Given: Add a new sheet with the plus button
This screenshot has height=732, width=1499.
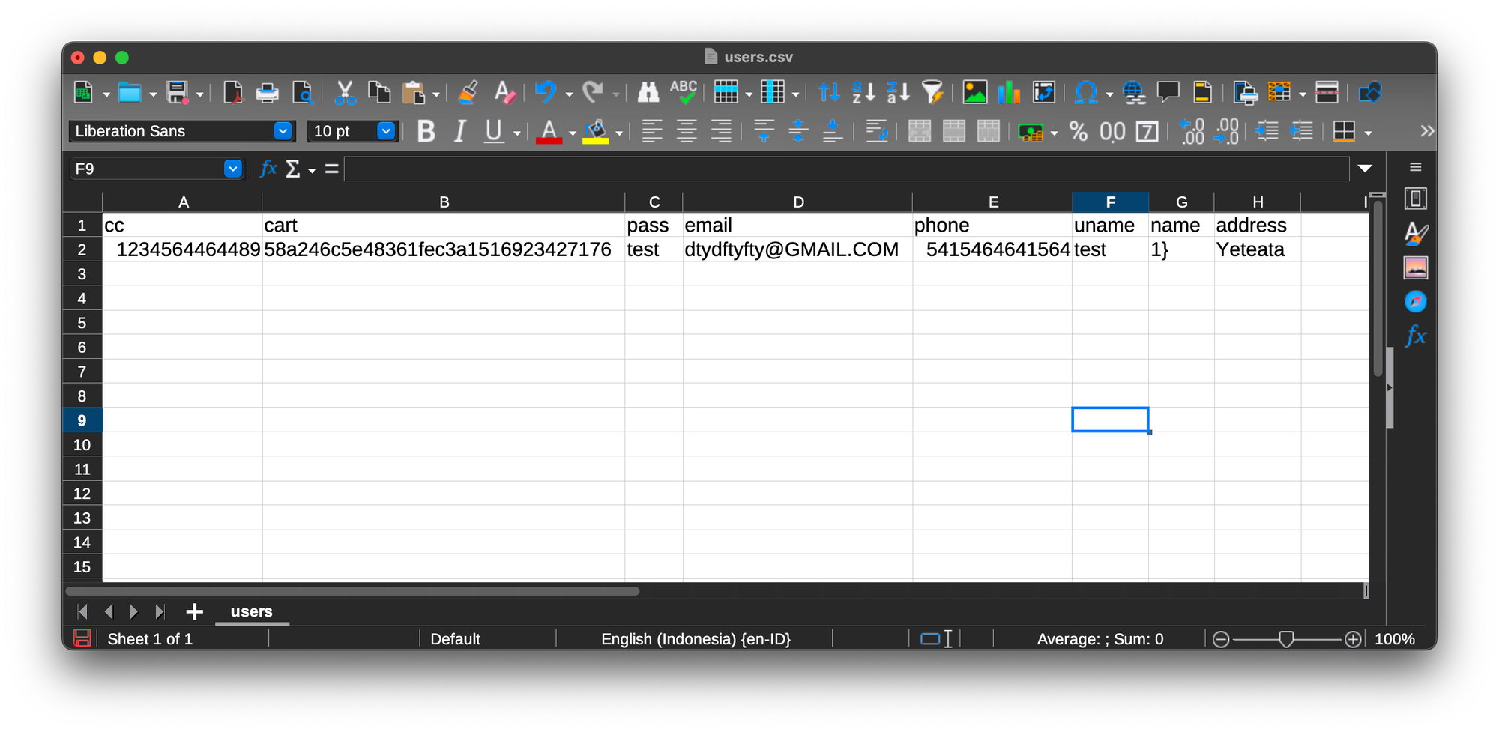Looking at the screenshot, I should [195, 611].
